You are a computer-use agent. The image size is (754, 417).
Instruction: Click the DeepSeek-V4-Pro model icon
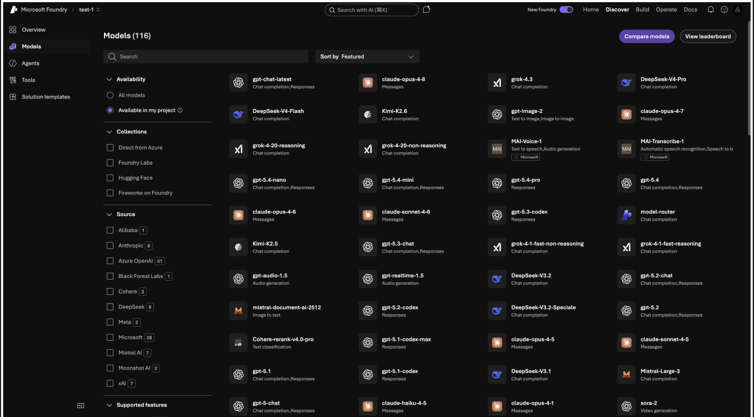click(627, 82)
